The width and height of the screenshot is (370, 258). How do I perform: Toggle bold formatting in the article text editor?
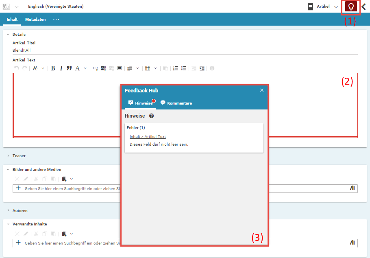[x=53, y=68]
